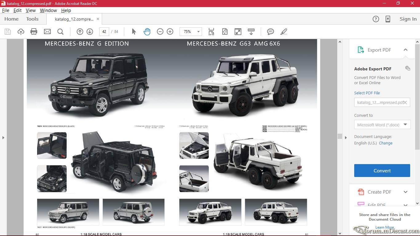The height and width of the screenshot is (236, 420).
Task: Click the MERCEDES-BENZ G EDITION heading
Action: tap(87, 44)
